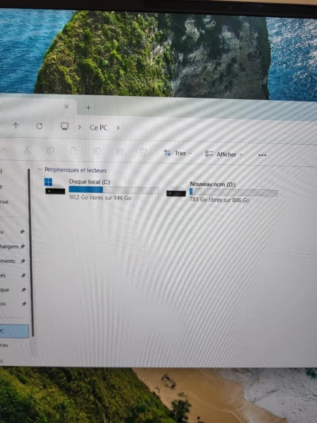Expand the chevron after Ce PC in the breadcrumb

point(118,128)
